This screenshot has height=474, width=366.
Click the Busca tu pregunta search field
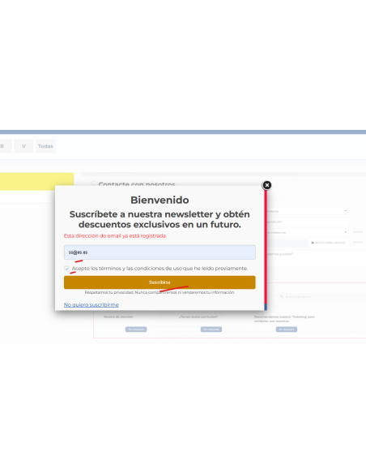click(x=321, y=296)
